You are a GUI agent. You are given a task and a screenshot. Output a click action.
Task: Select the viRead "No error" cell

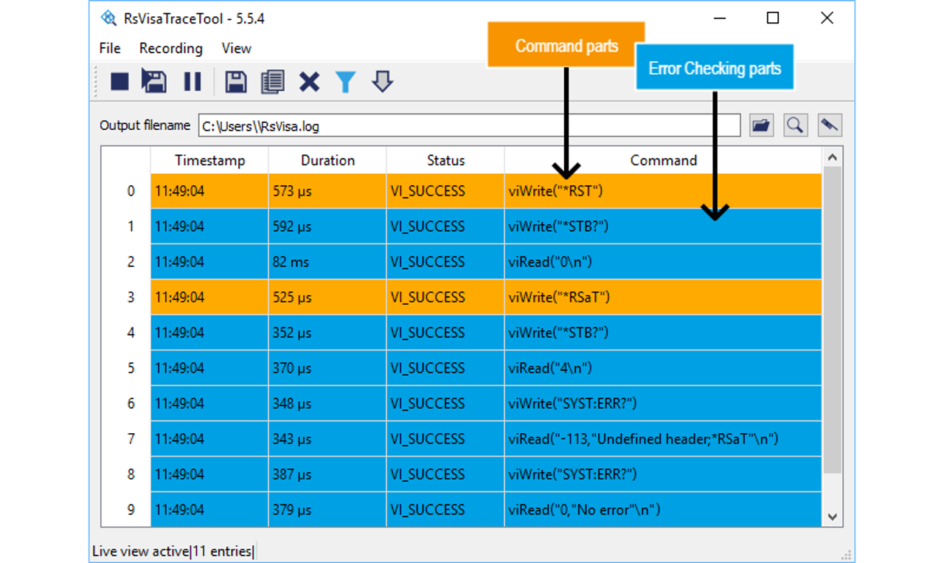(x=663, y=510)
